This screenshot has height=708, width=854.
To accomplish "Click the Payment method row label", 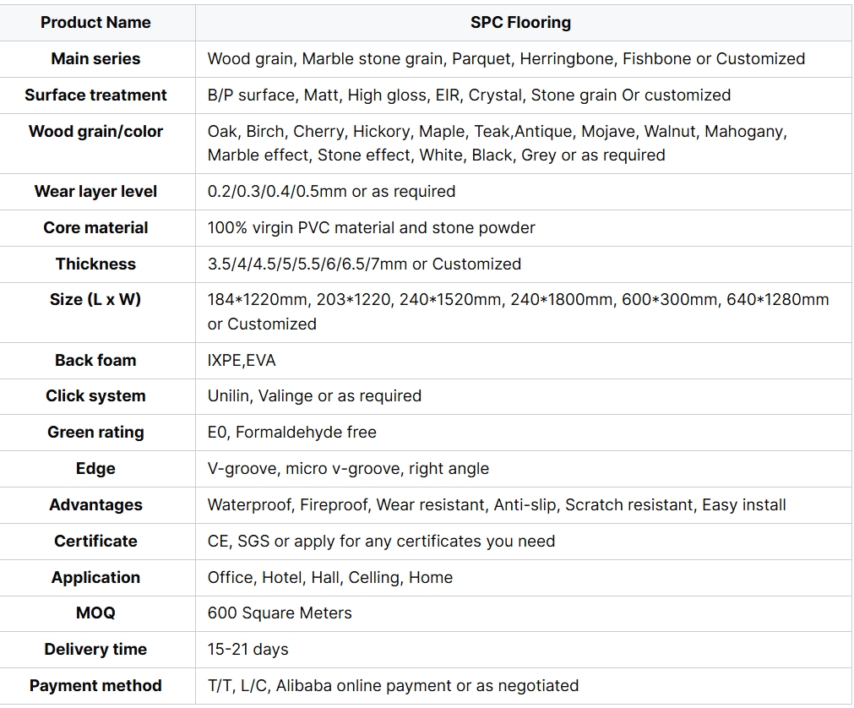I will pyautogui.click(x=95, y=686).
